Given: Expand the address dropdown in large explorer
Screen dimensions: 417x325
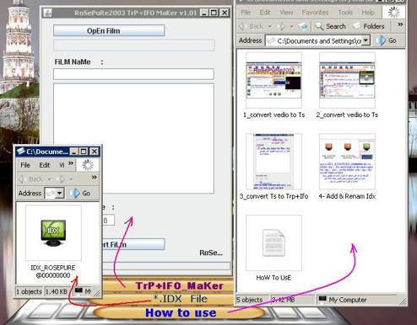Looking at the screenshot, I should 366,40.
